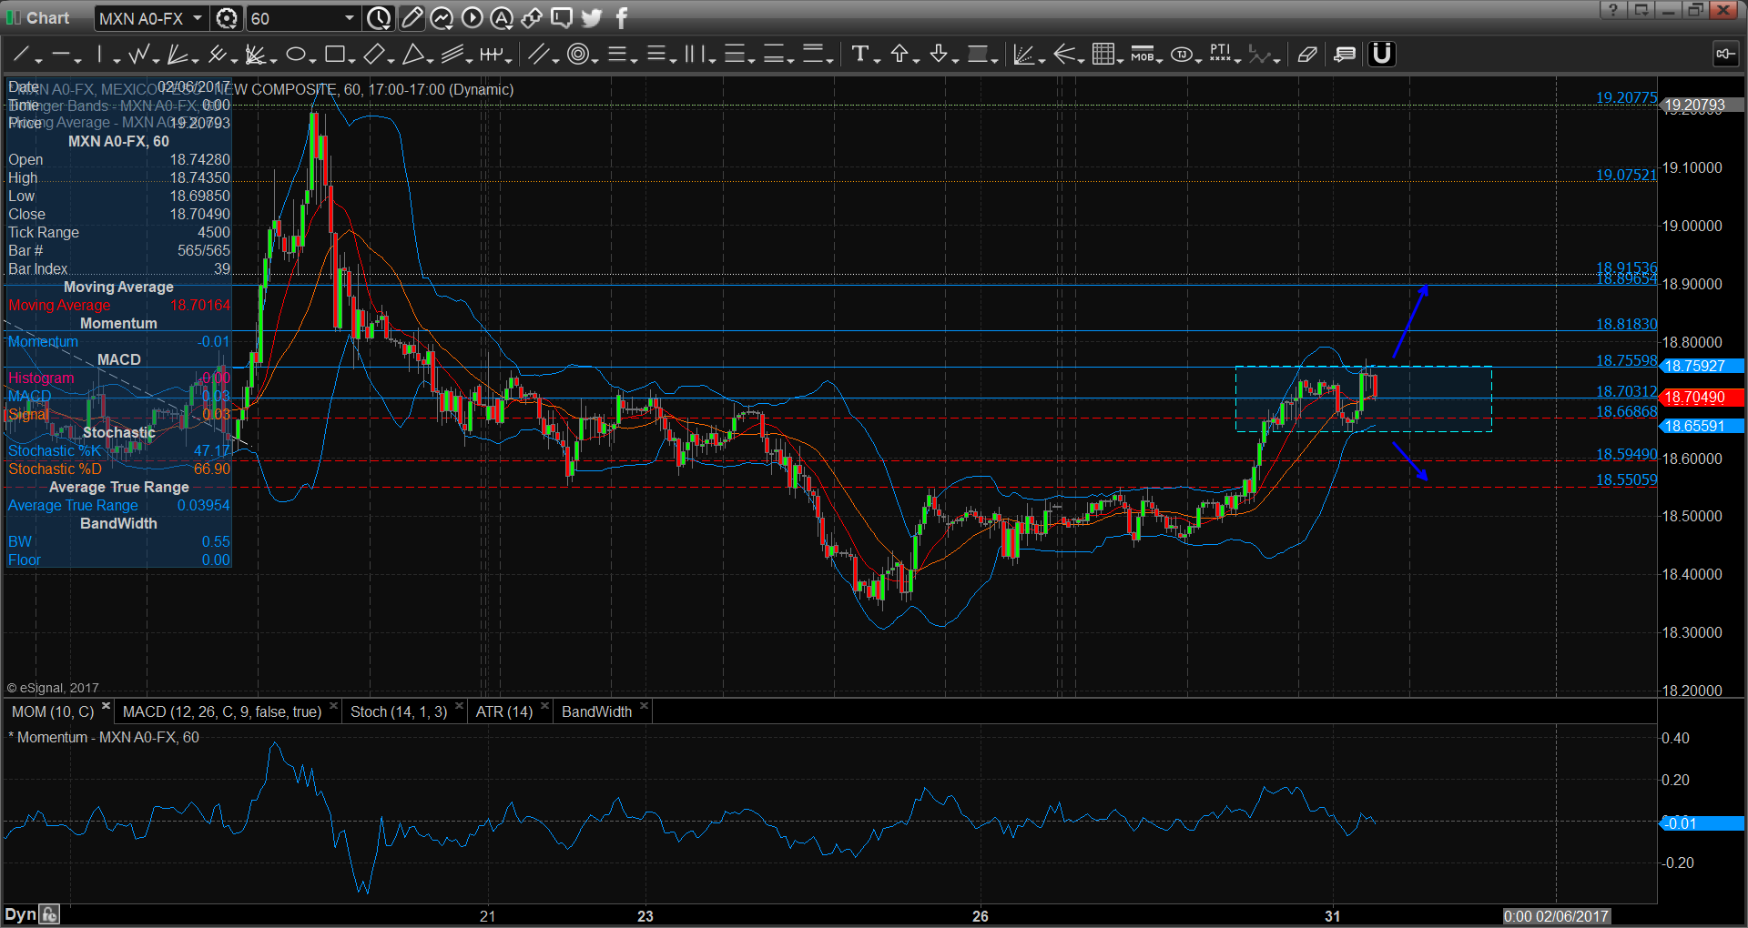This screenshot has width=1748, height=928.
Task: Open the alerts icon in top toolbar
Action: pyautogui.click(x=502, y=18)
